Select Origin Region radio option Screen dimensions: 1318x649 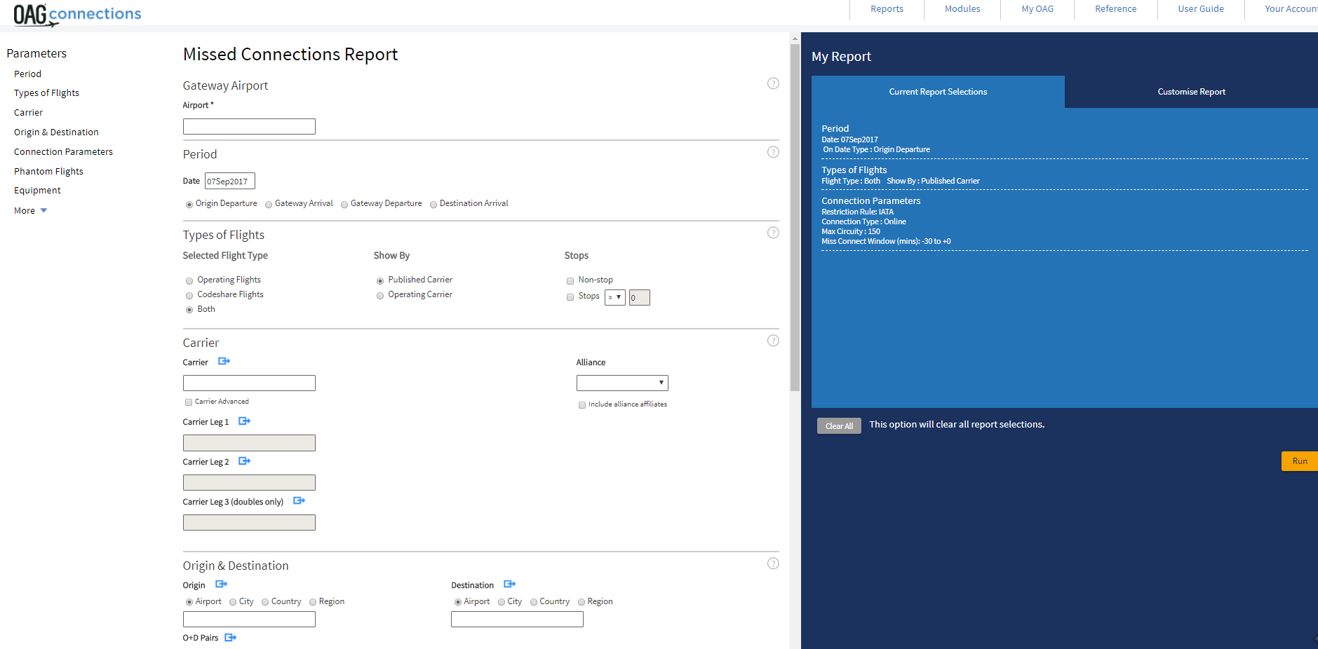pyautogui.click(x=313, y=602)
